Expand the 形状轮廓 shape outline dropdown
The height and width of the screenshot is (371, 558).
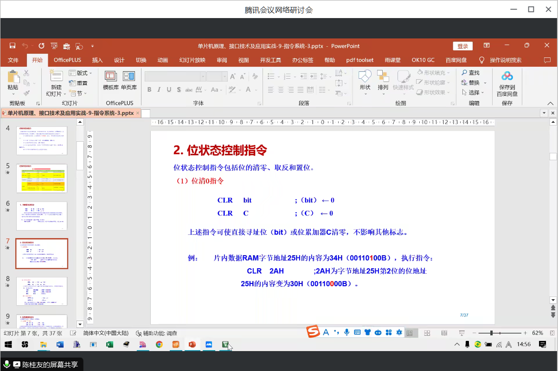click(x=434, y=82)
